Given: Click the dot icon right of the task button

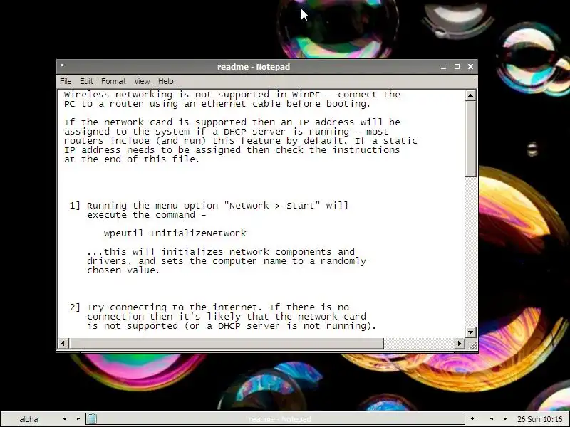Looking at the screenshot, I should coord(472,419).
